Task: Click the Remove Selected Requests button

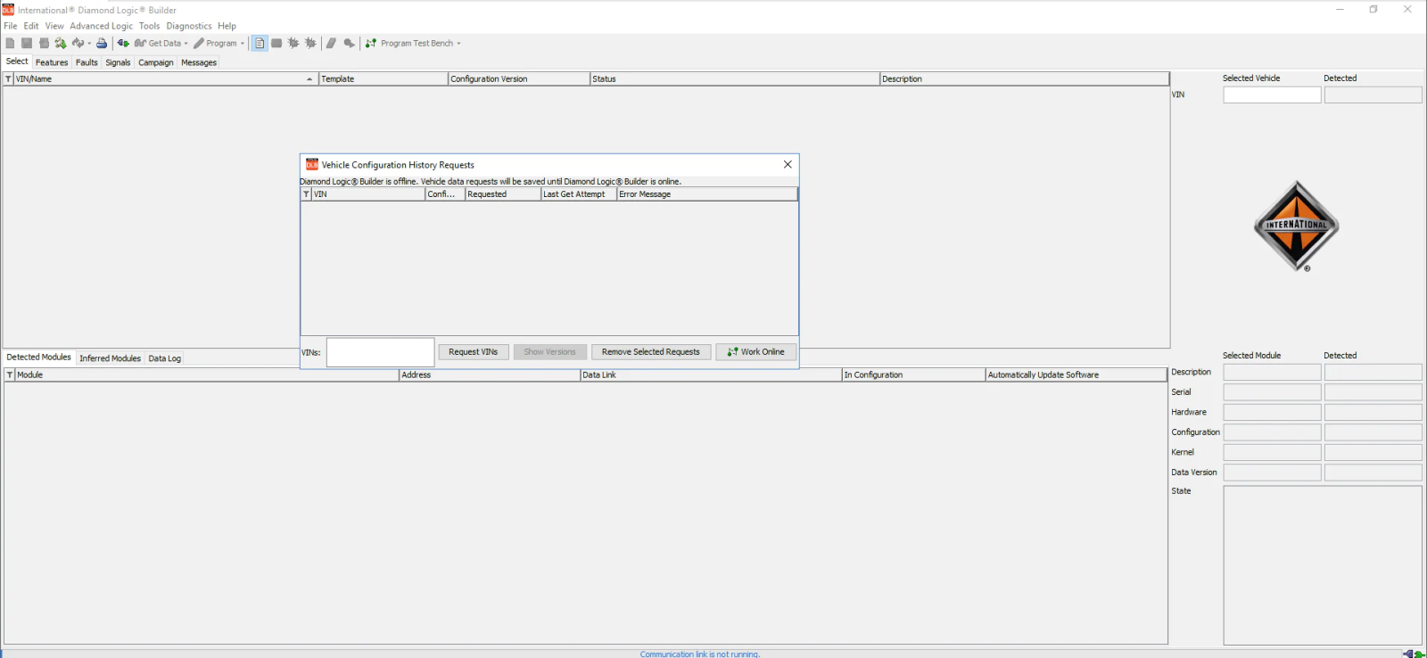Action: (651, 352)
